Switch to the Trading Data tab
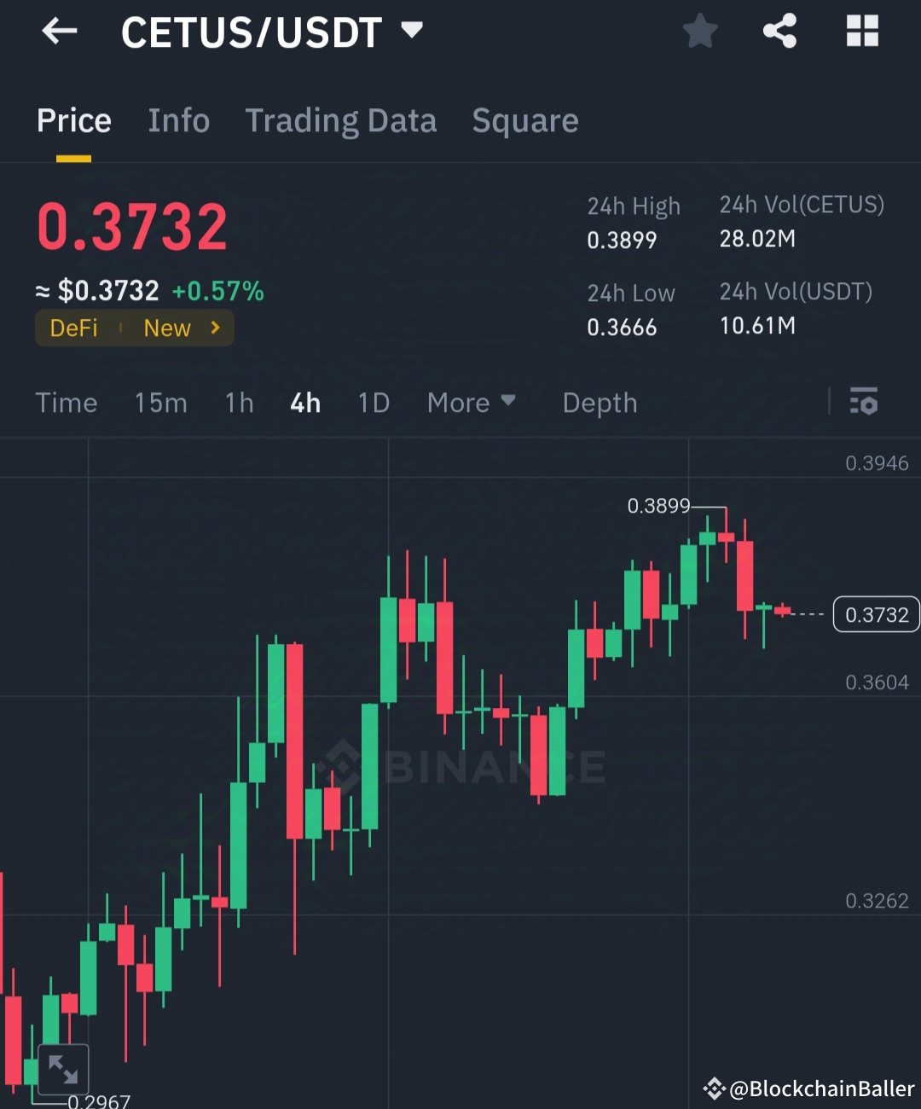This screenshot has height=1109, width=921. [x=341, y=120]
